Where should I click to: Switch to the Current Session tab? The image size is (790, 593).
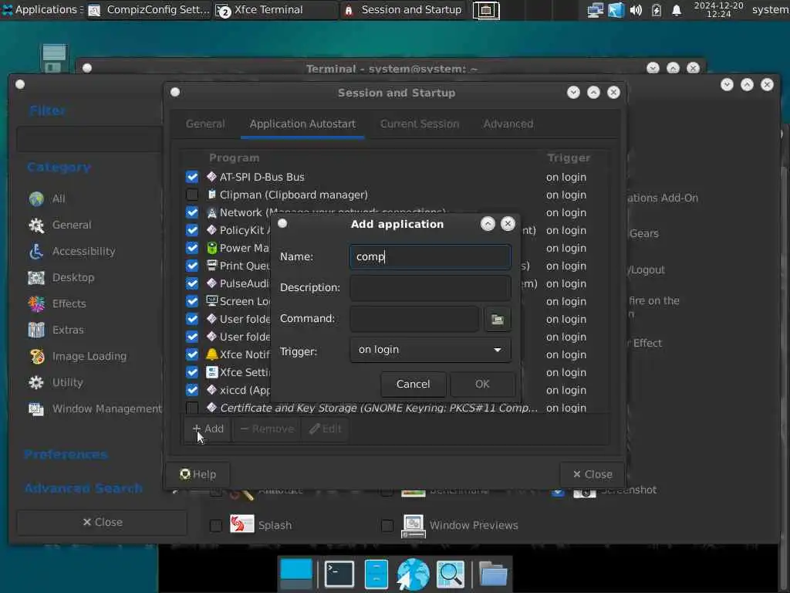[x=419, y=124]
